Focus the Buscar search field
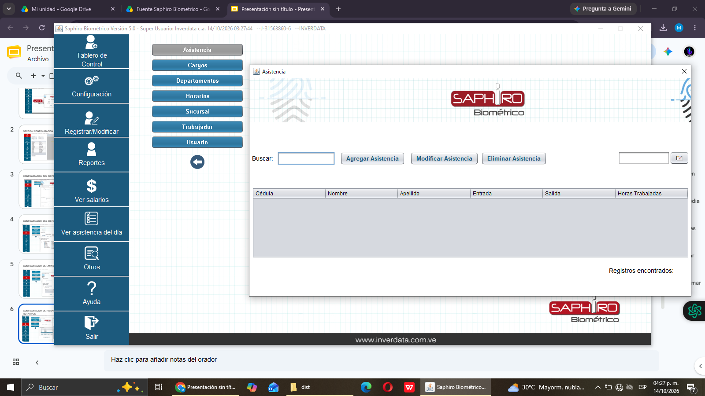Screen dimensions: 705x396 tap(306, 158)
